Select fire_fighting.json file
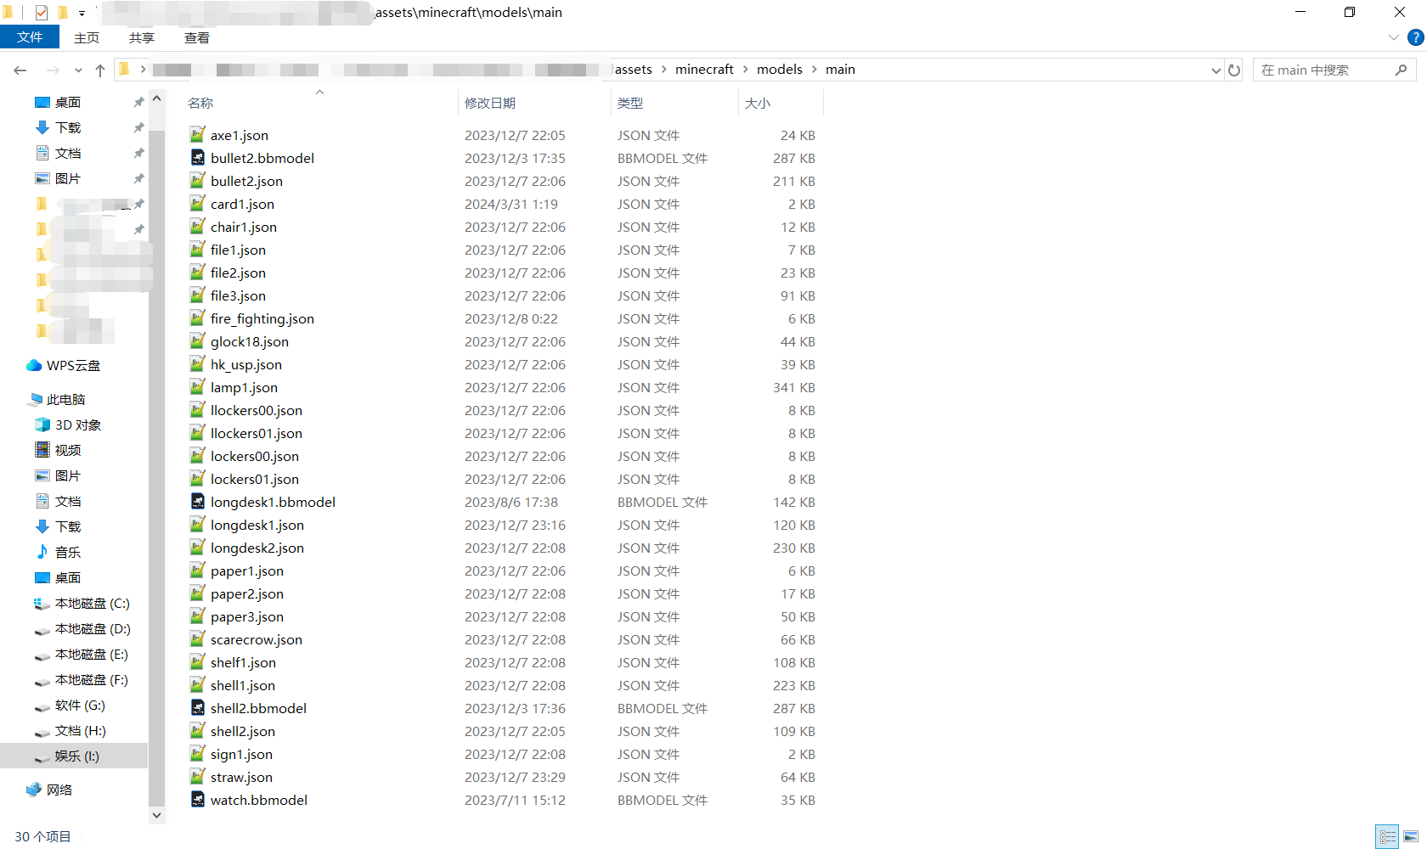 point(262,318)
